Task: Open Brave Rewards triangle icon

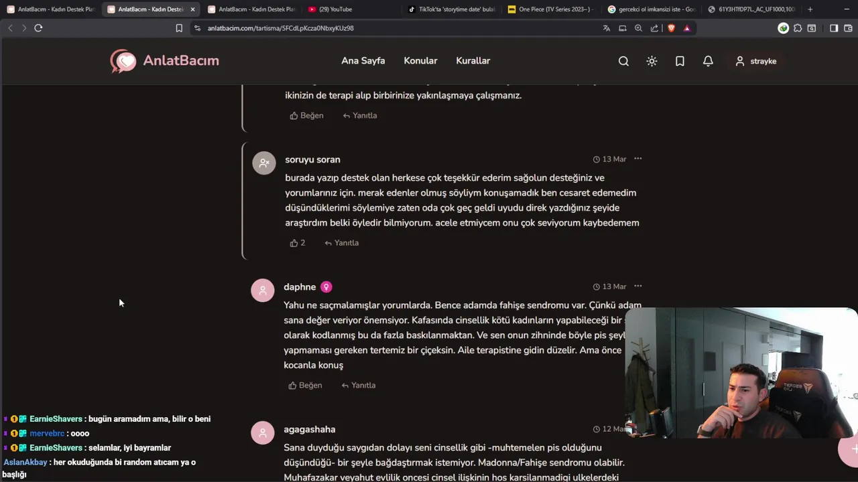Action: pyautogui.click(x=686, y=28)
